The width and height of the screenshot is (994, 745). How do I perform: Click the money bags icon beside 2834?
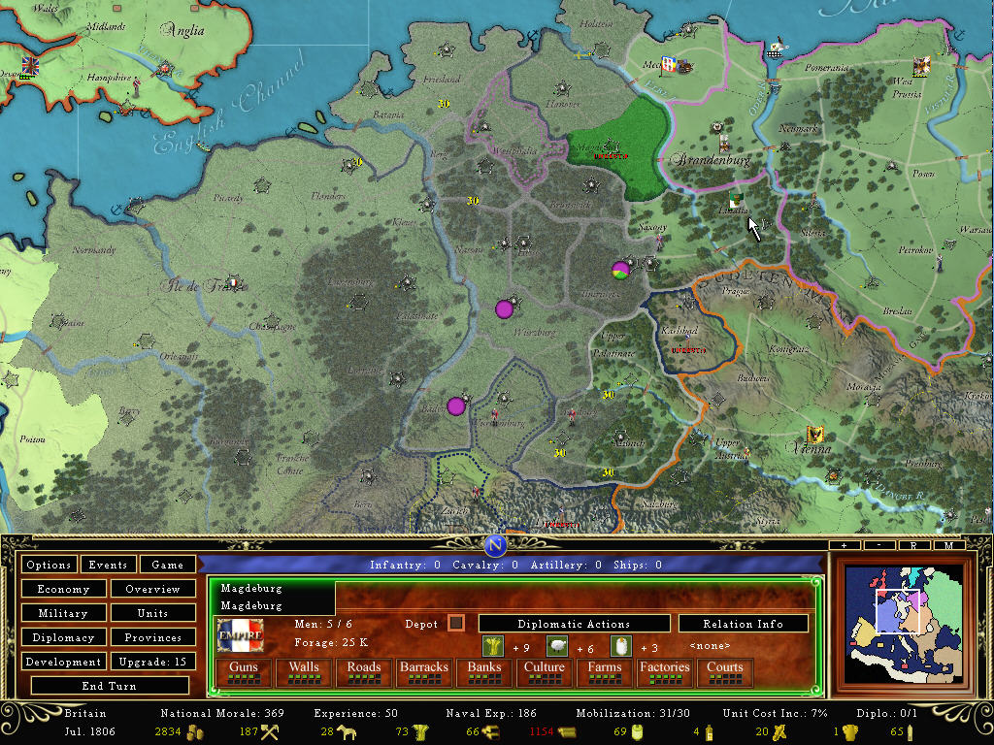(195, 732)
